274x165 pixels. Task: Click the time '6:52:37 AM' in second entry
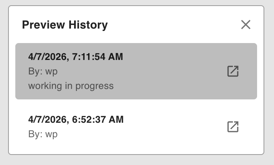97,120
